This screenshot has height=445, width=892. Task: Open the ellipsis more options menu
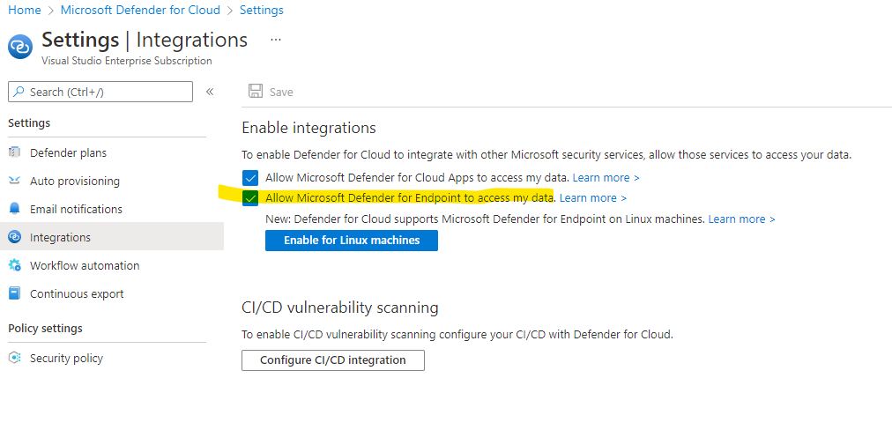(276, 40)
